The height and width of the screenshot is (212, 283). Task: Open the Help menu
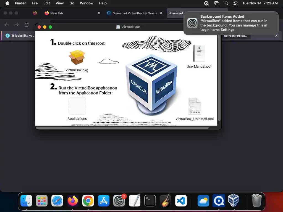pos(103,3)
